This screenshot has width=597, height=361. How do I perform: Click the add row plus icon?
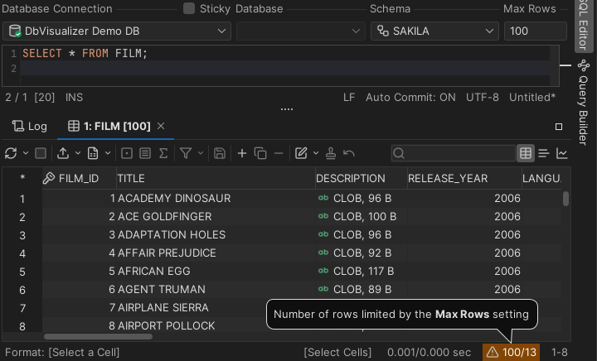[242, 153]
